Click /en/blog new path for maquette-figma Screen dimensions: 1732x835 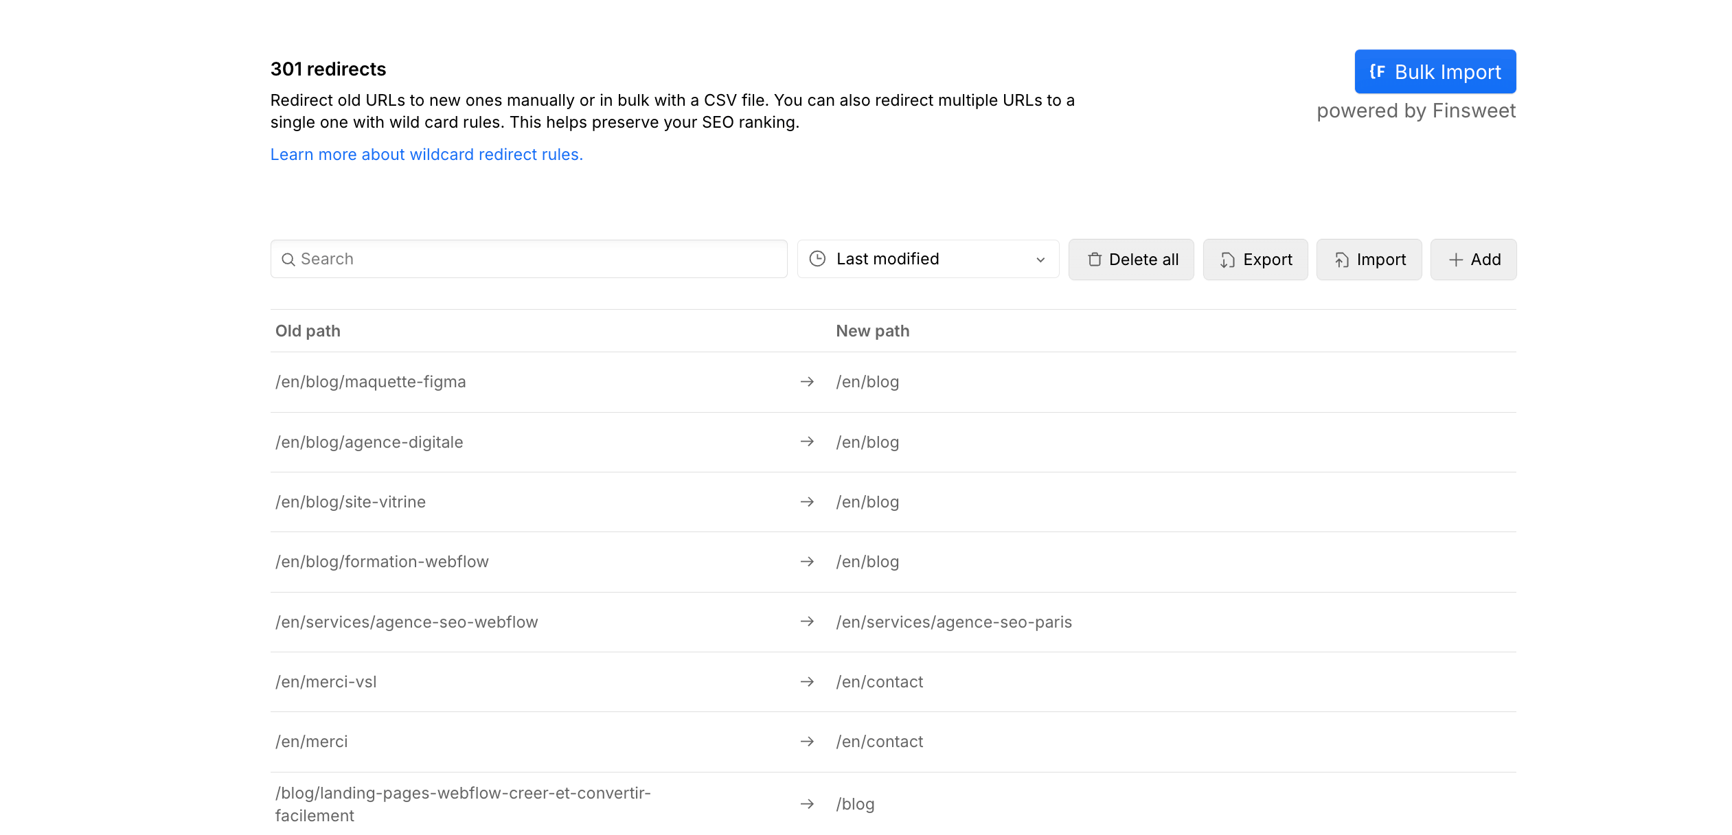pos(867,382)
